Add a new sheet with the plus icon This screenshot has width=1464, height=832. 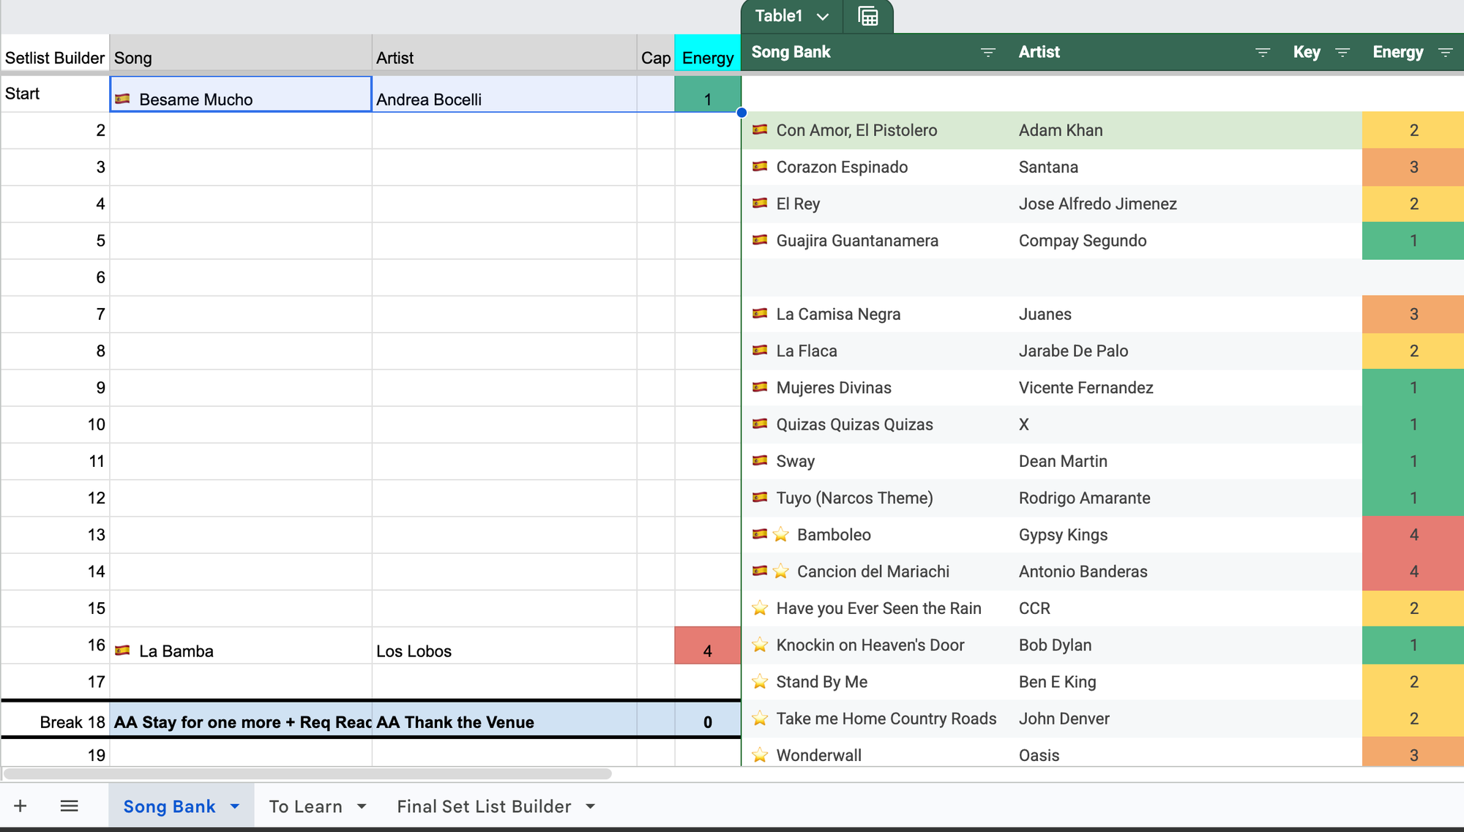click(x=20, y=806)
